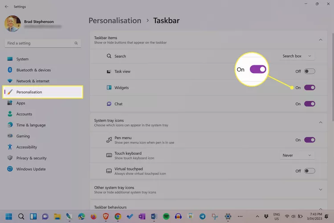Open the Start menu from the taskbar

9,216
